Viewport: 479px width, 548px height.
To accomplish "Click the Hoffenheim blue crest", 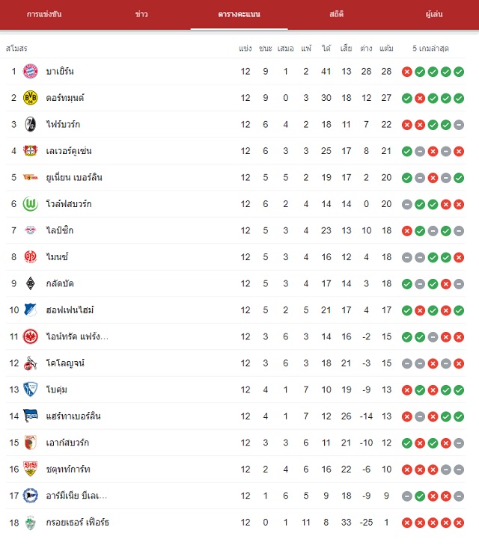I will [x=31, y=310].
